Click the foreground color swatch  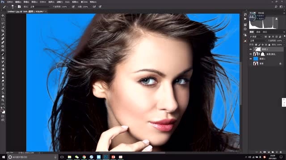click(2, 111)
